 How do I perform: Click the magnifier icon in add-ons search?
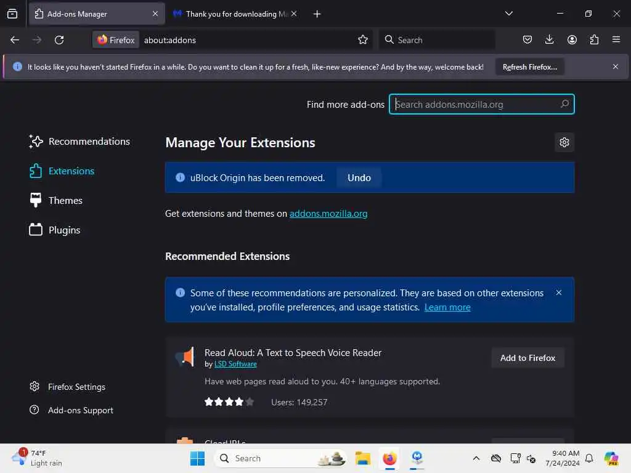(564, 104)
